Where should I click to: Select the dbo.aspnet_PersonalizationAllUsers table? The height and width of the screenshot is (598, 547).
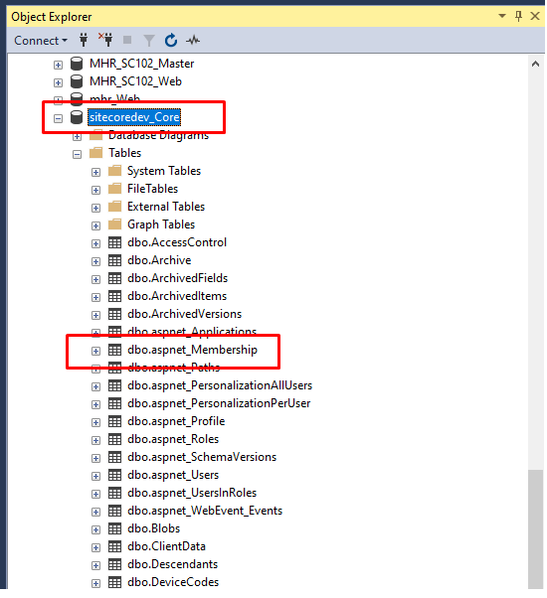click(220, 385)
